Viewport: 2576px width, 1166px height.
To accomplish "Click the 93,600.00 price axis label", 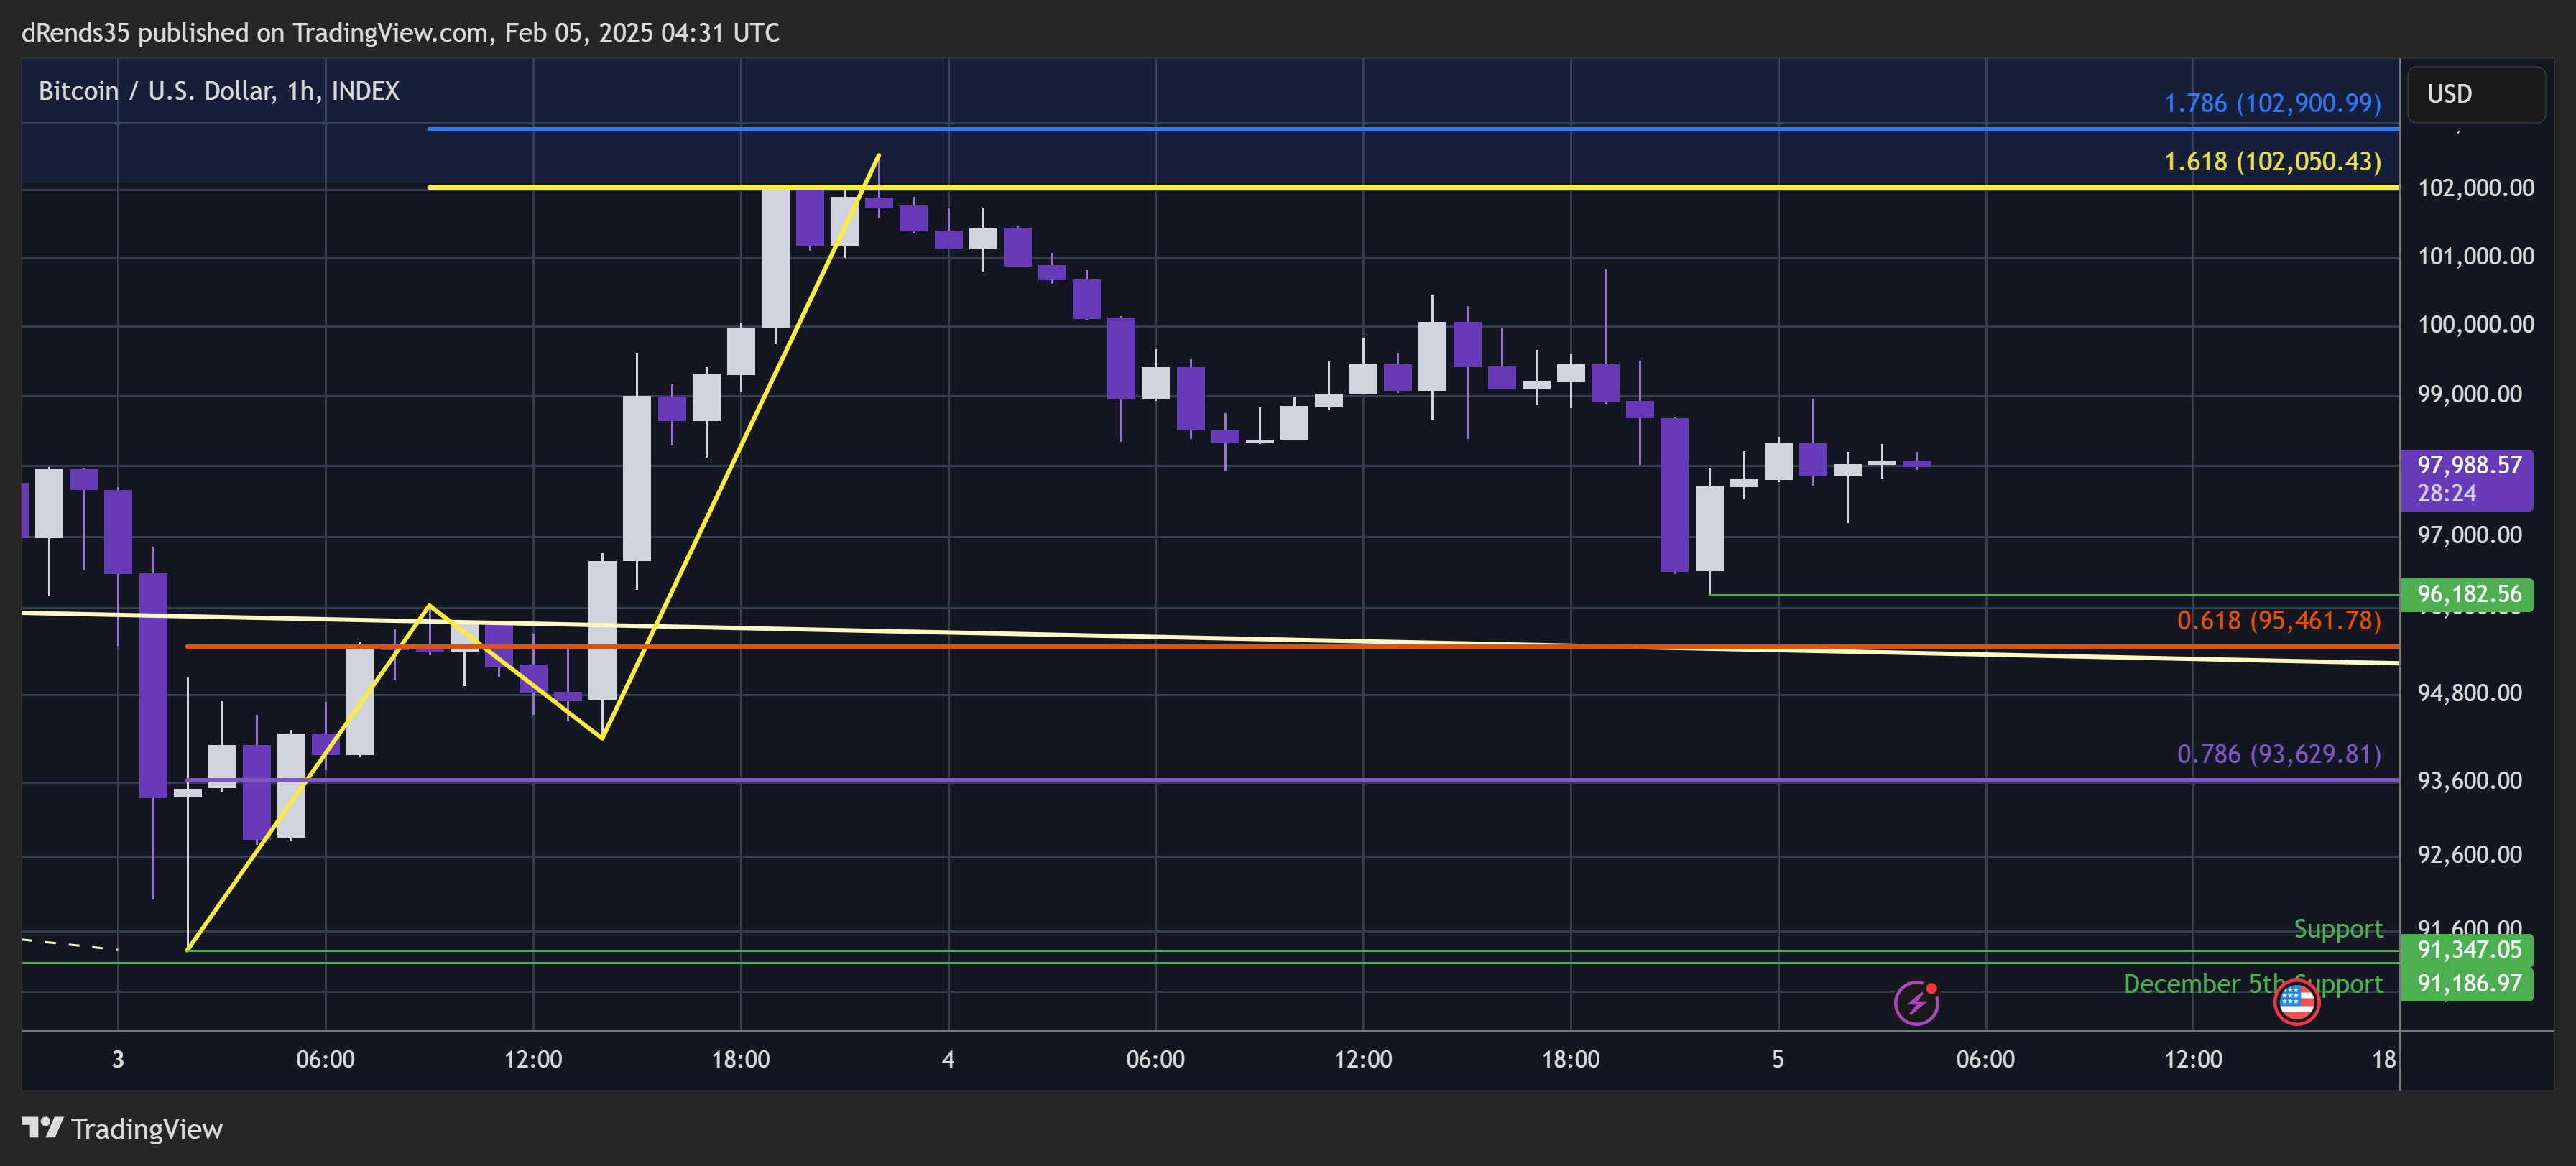I will point(2469,780).
